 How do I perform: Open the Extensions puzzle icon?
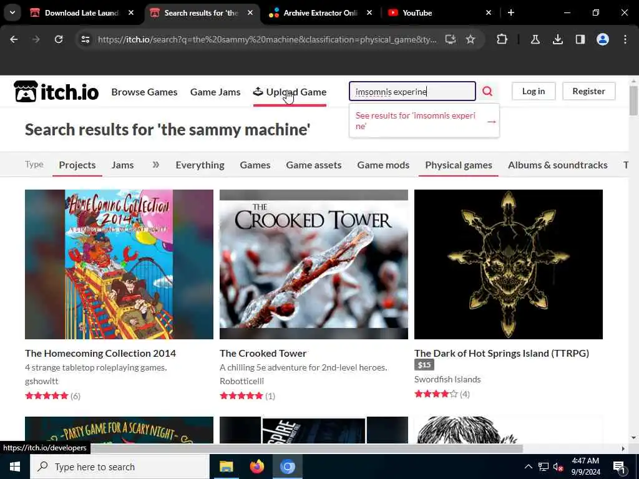click(502, 39)
